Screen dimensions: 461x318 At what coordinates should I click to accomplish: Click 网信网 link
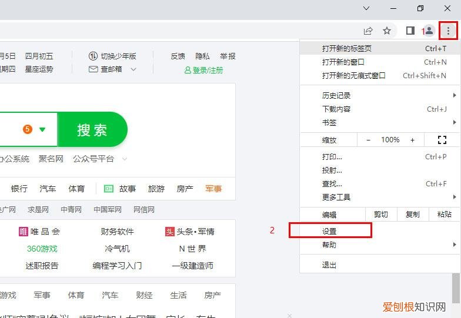pyautogui.click(x=144, y=209)
